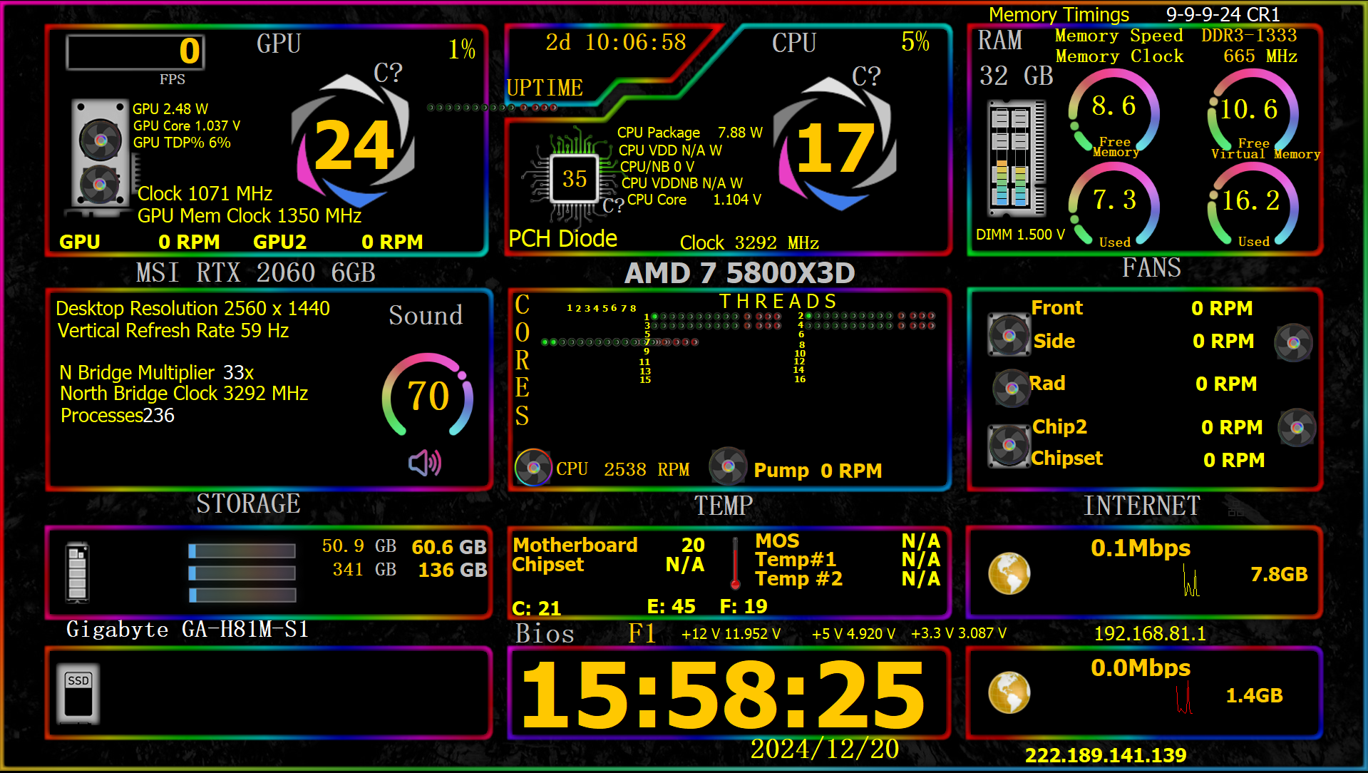The height and width of the screenshot is (773, 1368).
Task: Click the storage drive icon in STORAGE panel
Action: pos(77,572)
